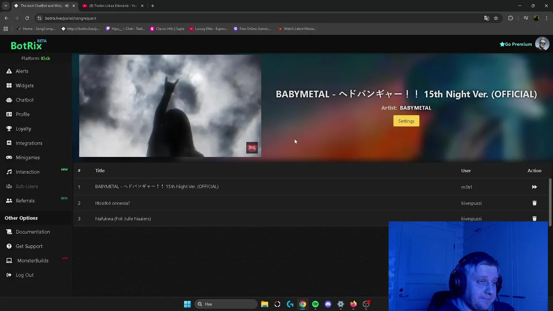Open the Chrome three-dot menu
The width and height of the screenshot is (553, 311).
tap(547, 18)
